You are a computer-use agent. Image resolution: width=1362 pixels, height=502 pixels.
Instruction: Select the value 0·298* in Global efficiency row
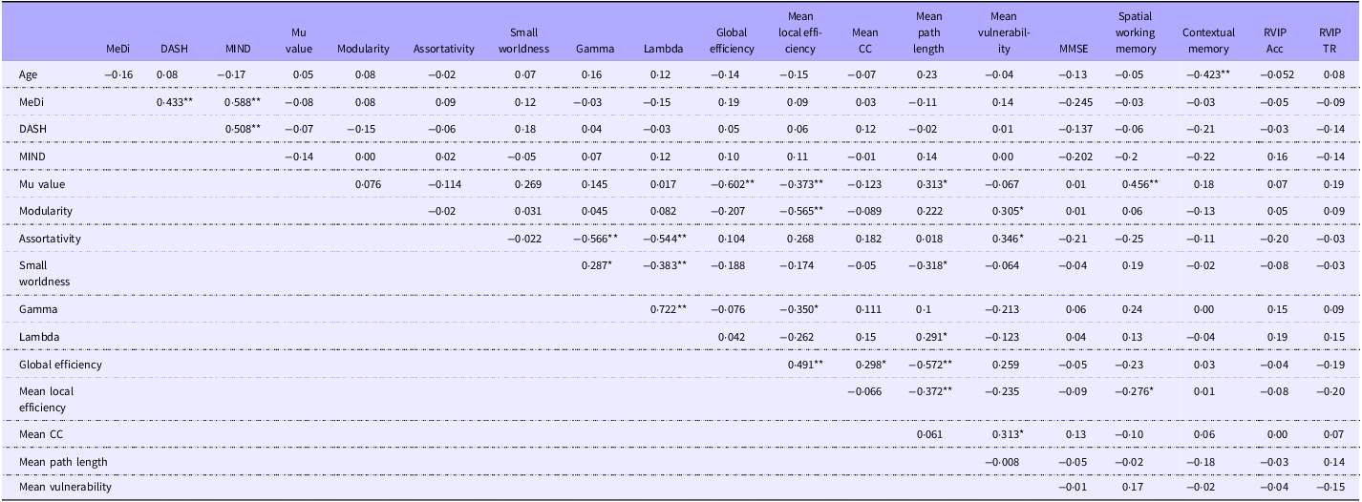point(869,364)
